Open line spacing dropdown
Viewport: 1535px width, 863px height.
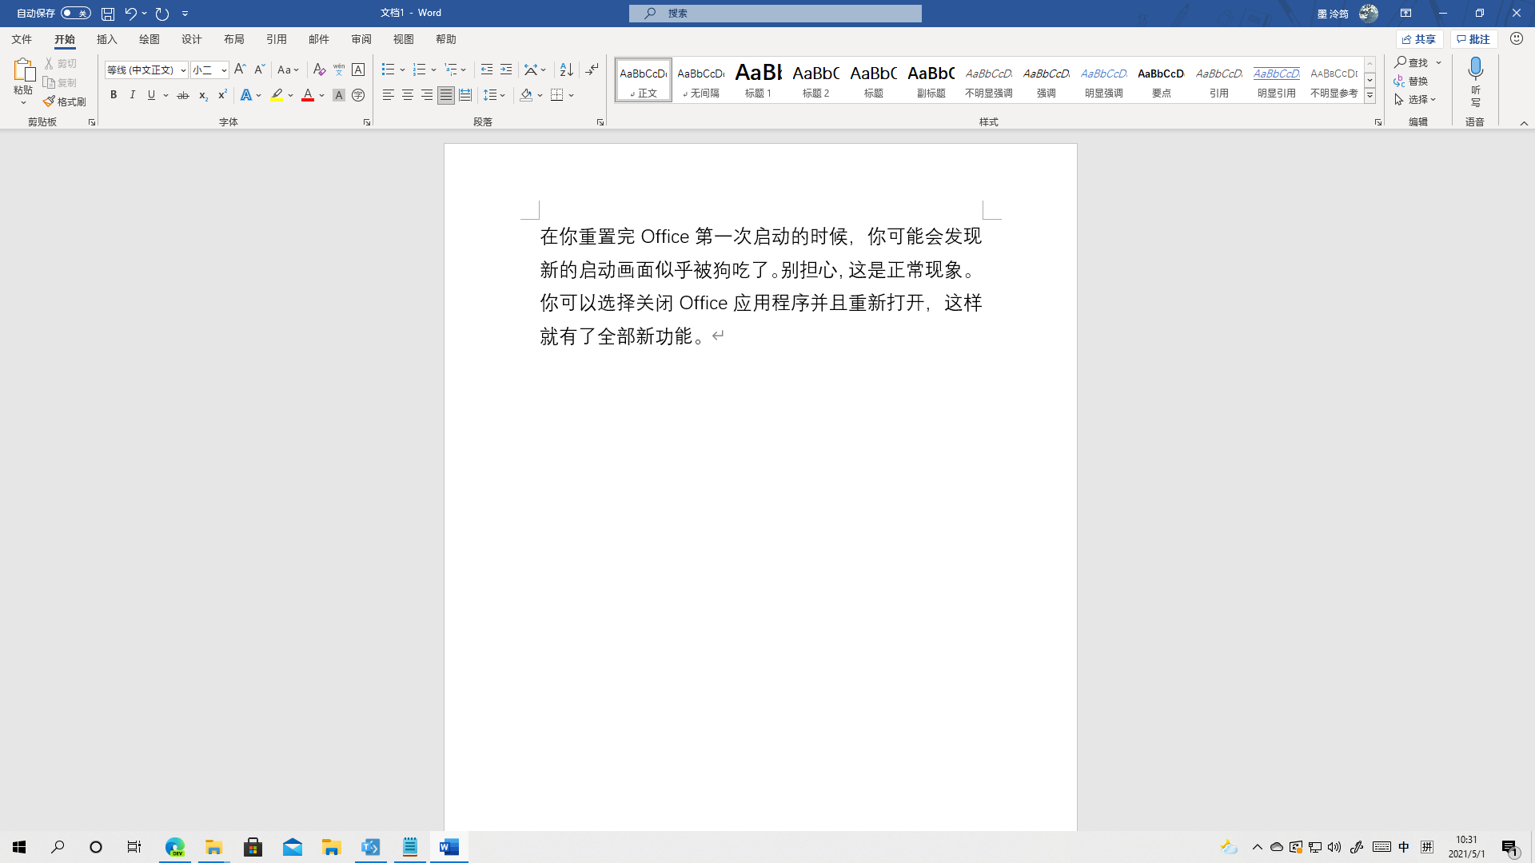(502, 95)
